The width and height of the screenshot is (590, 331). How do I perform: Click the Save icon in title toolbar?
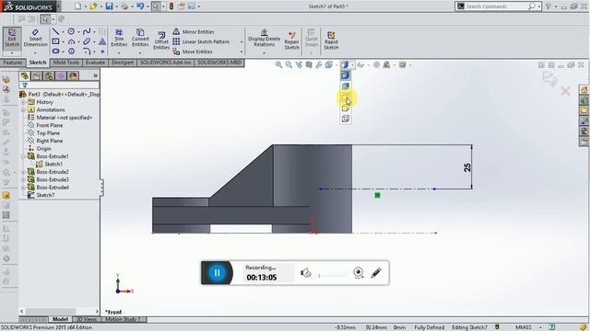point(109,6)
